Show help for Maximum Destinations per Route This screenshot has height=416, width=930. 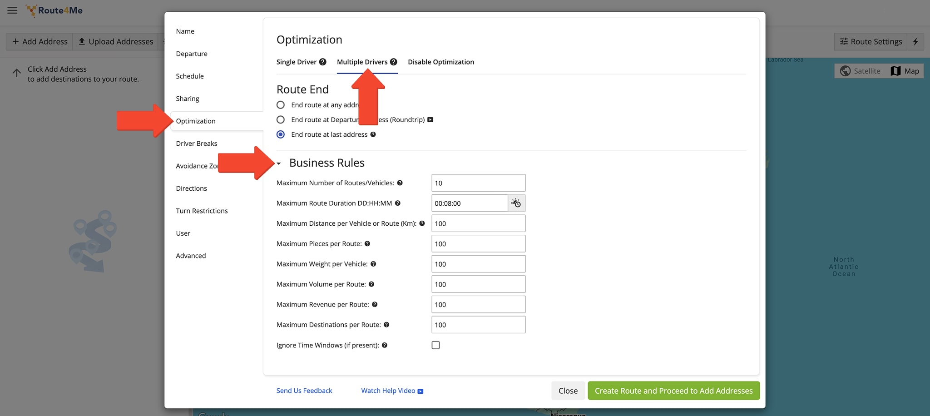pos(386,325)
